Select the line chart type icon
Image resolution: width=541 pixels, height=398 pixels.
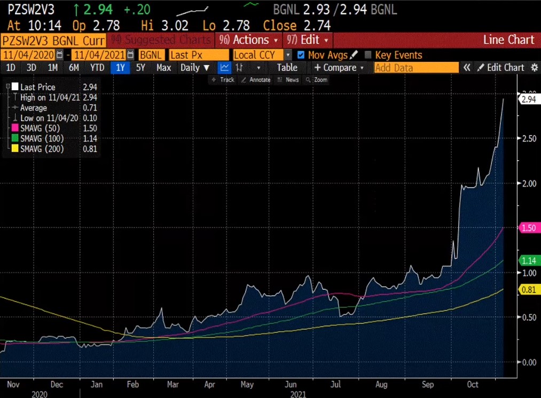pyautogui.click(x=224, y=68)
